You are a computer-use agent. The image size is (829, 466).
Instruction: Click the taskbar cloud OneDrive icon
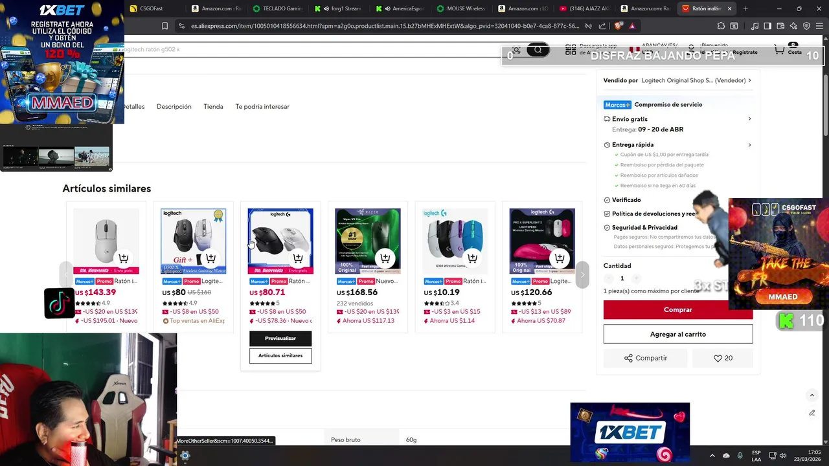[x=726, y=456]
